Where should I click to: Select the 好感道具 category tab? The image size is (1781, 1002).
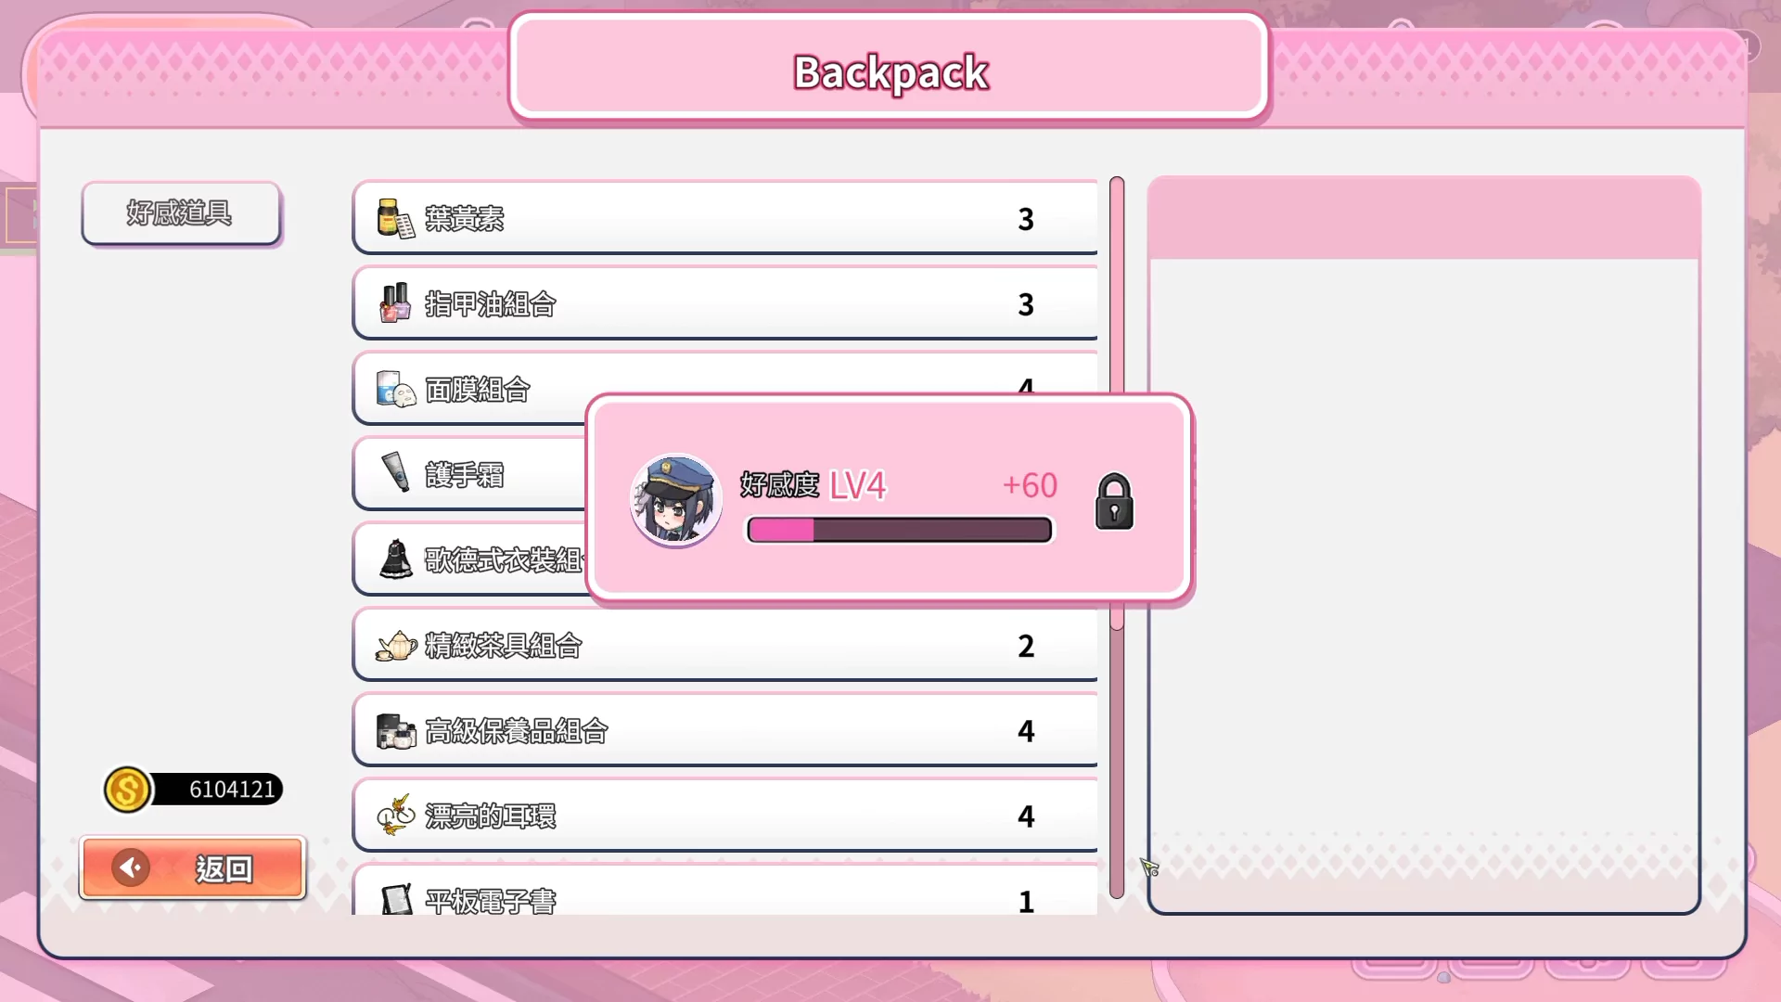(x=181, y=213)
